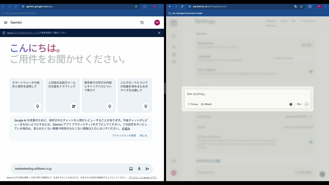Open Gemini hamburger main menu

tap(6, 23)
